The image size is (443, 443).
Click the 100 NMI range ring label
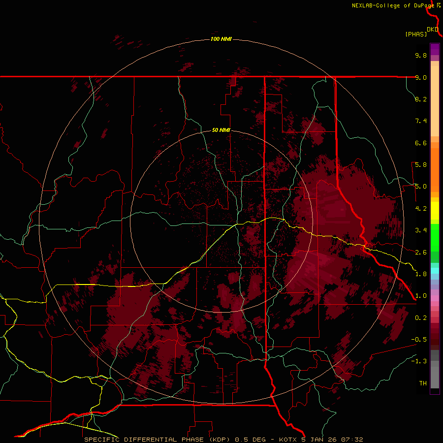coord(221,39)
